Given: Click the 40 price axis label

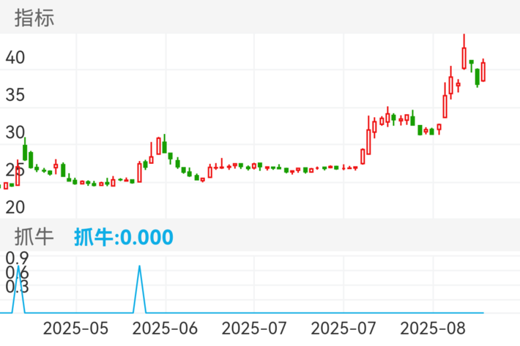Looking at the screenshot, I should 15,57.
